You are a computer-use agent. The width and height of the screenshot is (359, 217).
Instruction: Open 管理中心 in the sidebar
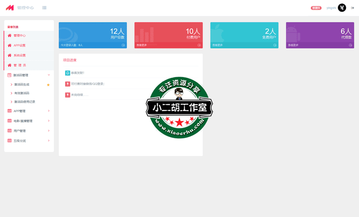tap(19, 35)
